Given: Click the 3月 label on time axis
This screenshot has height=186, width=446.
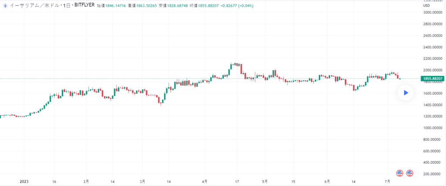Looking at the screenshot, I should pos(142,181).
